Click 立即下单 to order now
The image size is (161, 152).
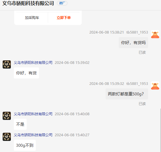click(x=64, y=18)
